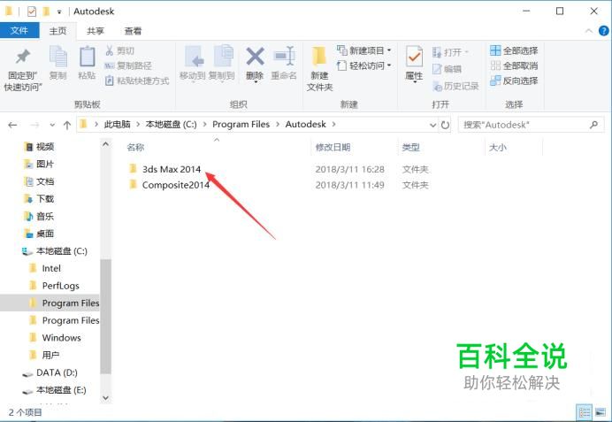The width and height of the screenshot is (612, 422).
Task: Click the Paste (粘贴) clipboard icon
Action: (87, 57)
